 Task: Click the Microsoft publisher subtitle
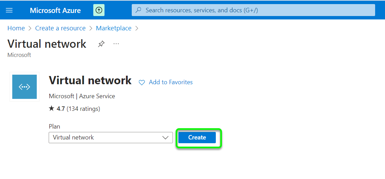point(19,55)
